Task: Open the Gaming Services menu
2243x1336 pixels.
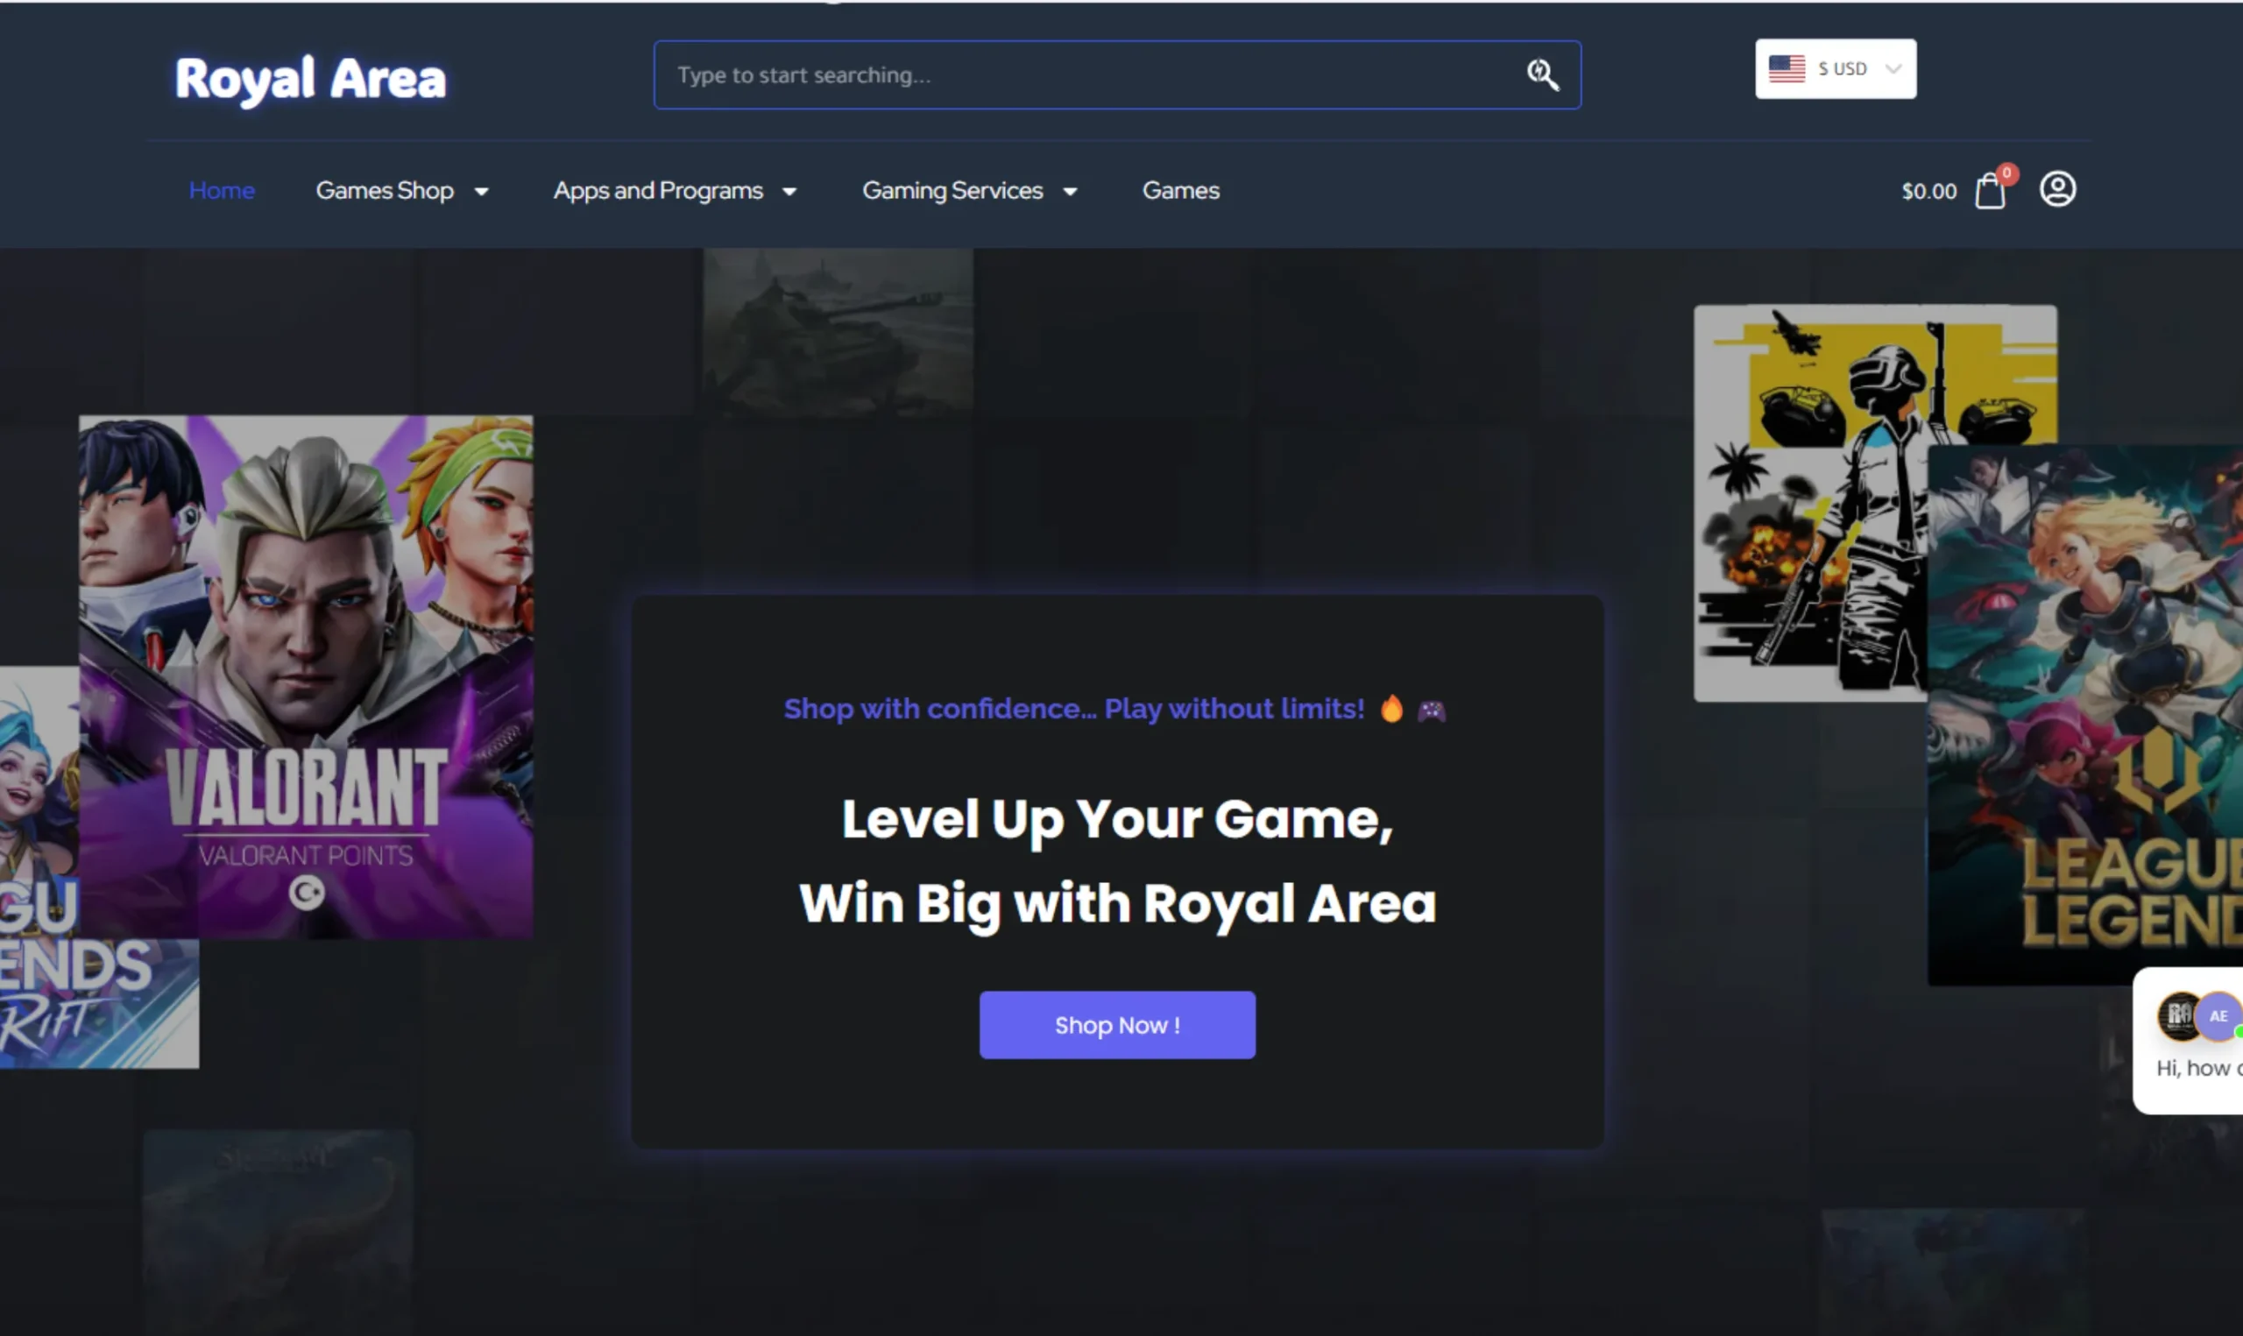Action: 952,191
